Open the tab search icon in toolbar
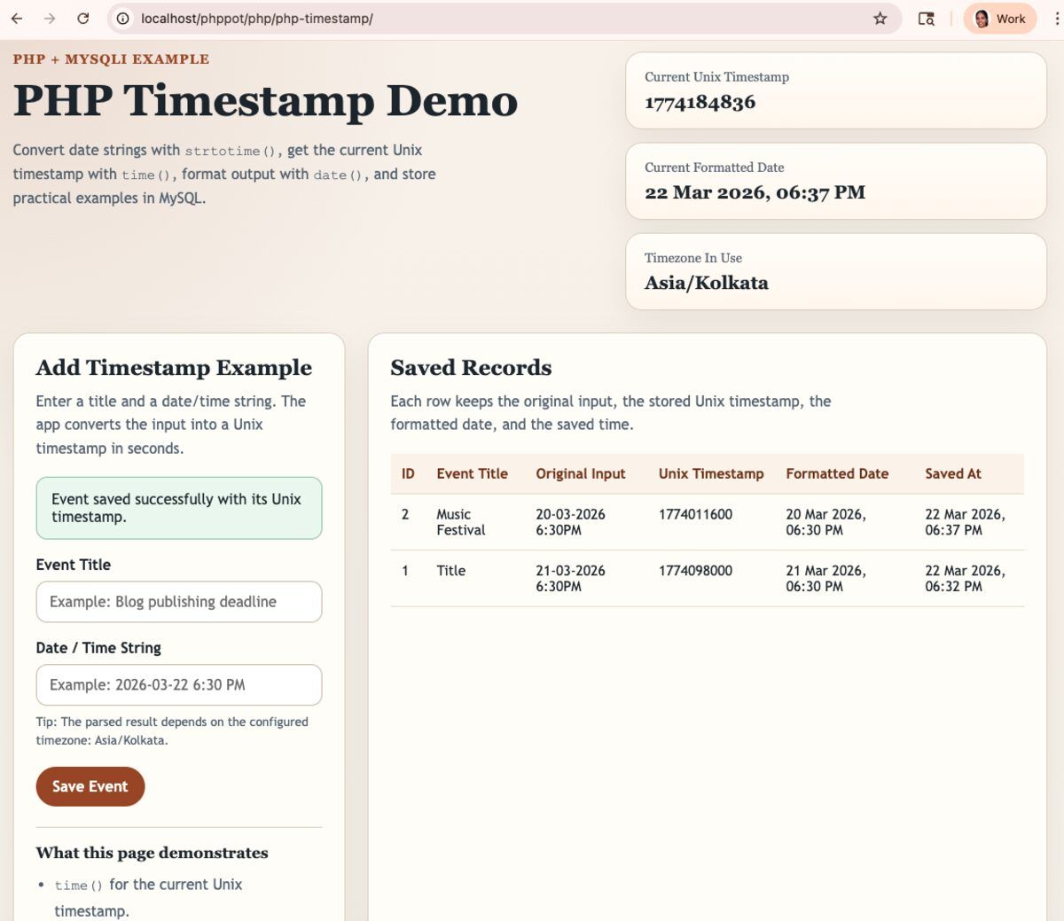 tap(926, 19)
